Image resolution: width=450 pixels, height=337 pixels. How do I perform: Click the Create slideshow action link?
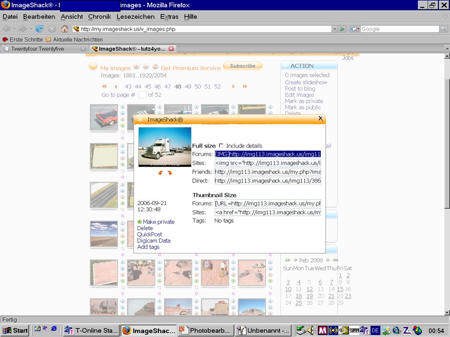point(306,82)
